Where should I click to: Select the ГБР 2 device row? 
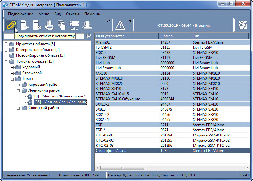[172, 130]
